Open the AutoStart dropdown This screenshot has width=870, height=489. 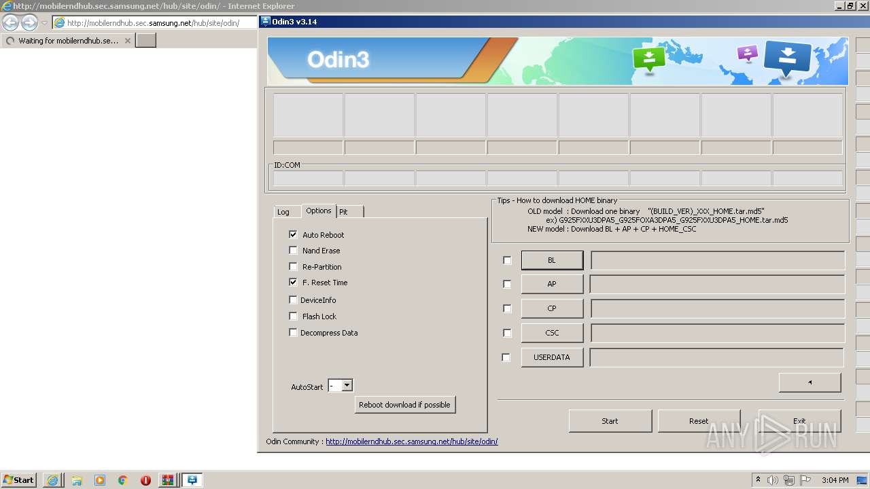pos(347,385)
